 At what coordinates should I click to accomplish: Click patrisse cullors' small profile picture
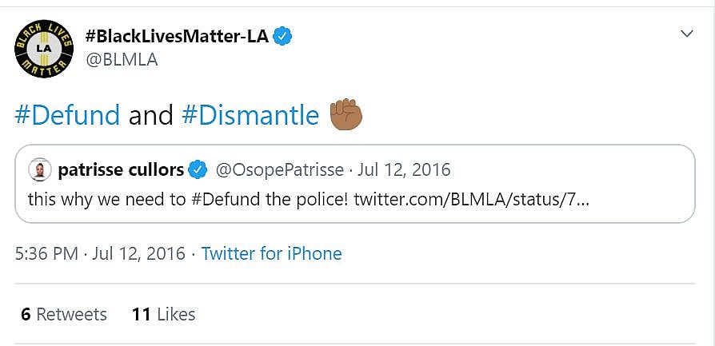(x=38, y=169)
